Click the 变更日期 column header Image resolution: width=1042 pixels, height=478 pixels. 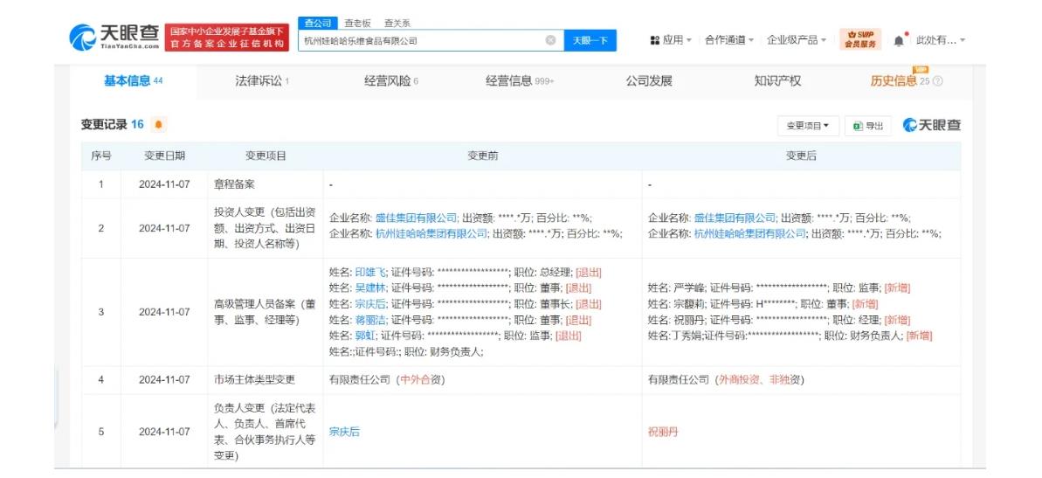tap(164, 156)
